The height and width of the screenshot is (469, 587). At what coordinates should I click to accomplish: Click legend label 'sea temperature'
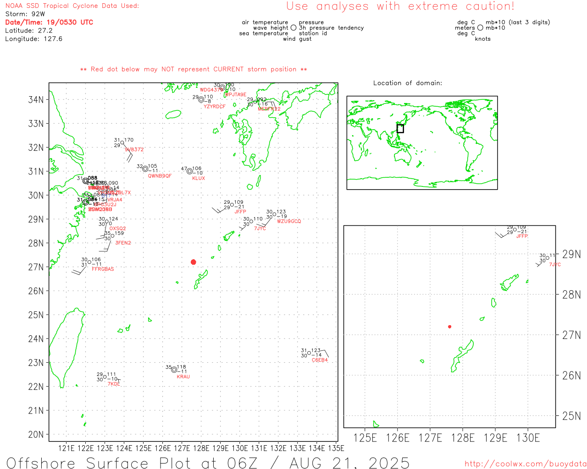[264, 33]
